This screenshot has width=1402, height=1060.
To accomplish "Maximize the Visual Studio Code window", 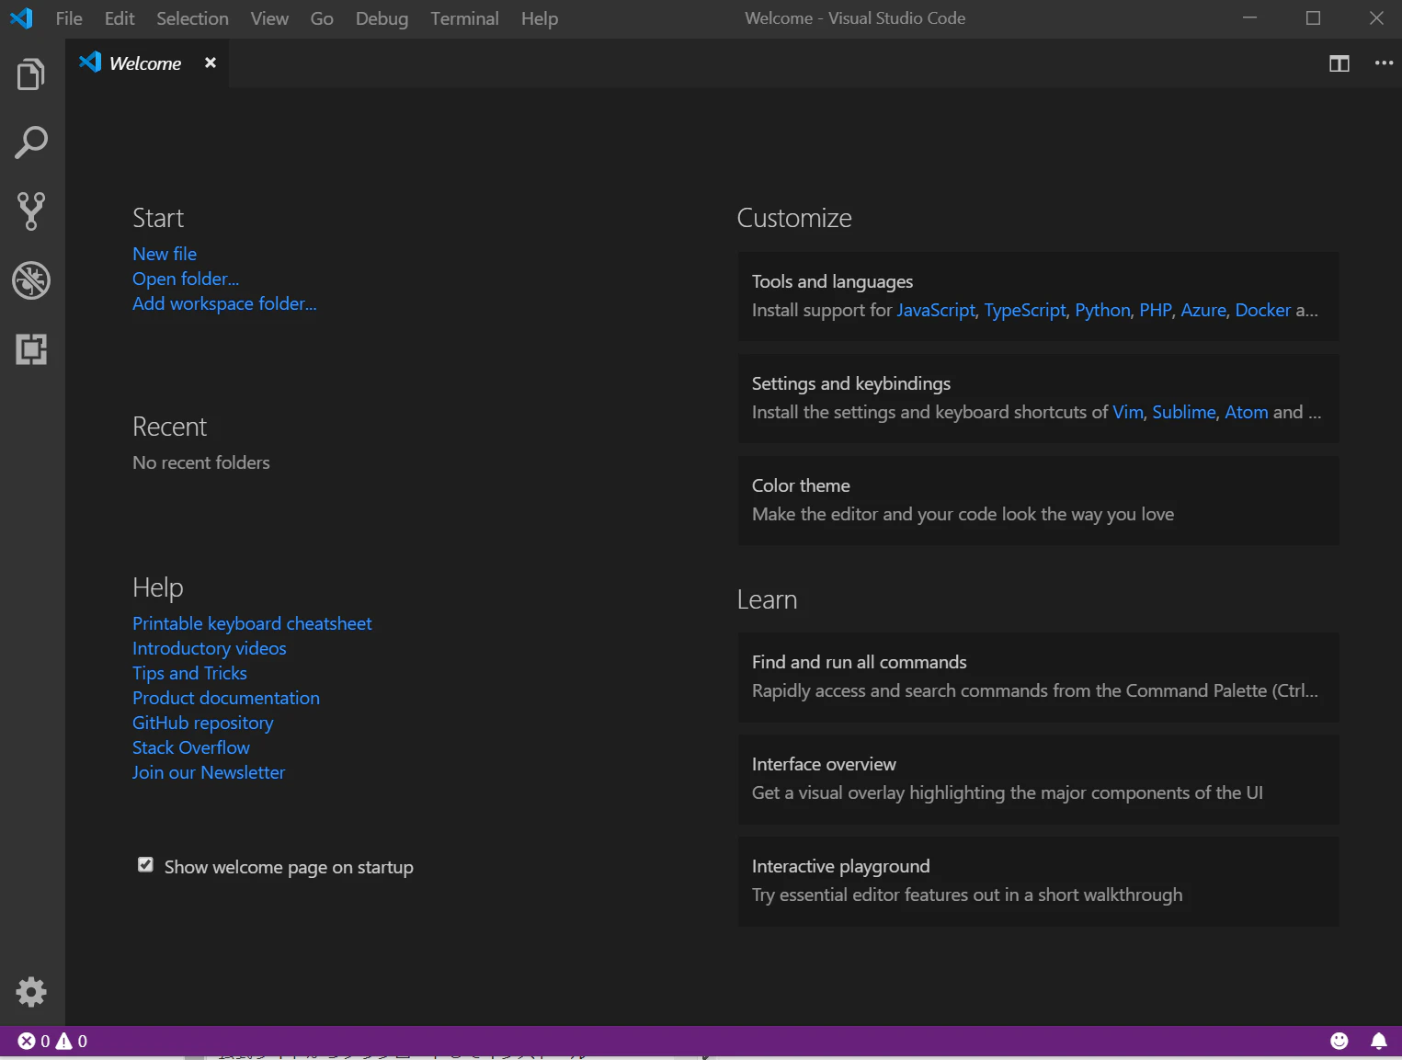I will tap(1313, 18).
